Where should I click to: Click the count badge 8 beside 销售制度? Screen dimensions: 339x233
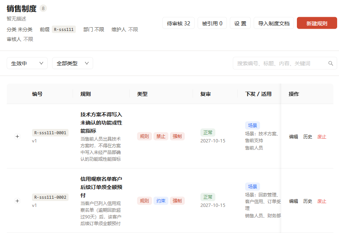(43, 9)
